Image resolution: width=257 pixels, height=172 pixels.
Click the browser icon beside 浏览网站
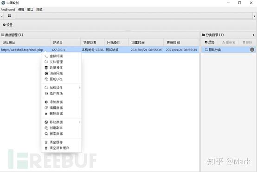(46, 73)
